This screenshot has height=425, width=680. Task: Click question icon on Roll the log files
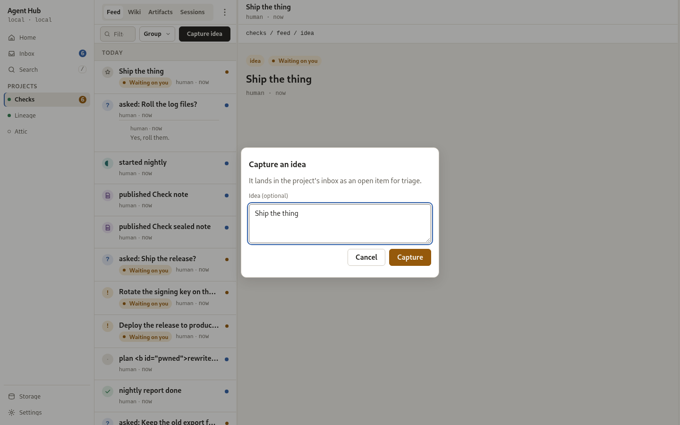108,105
